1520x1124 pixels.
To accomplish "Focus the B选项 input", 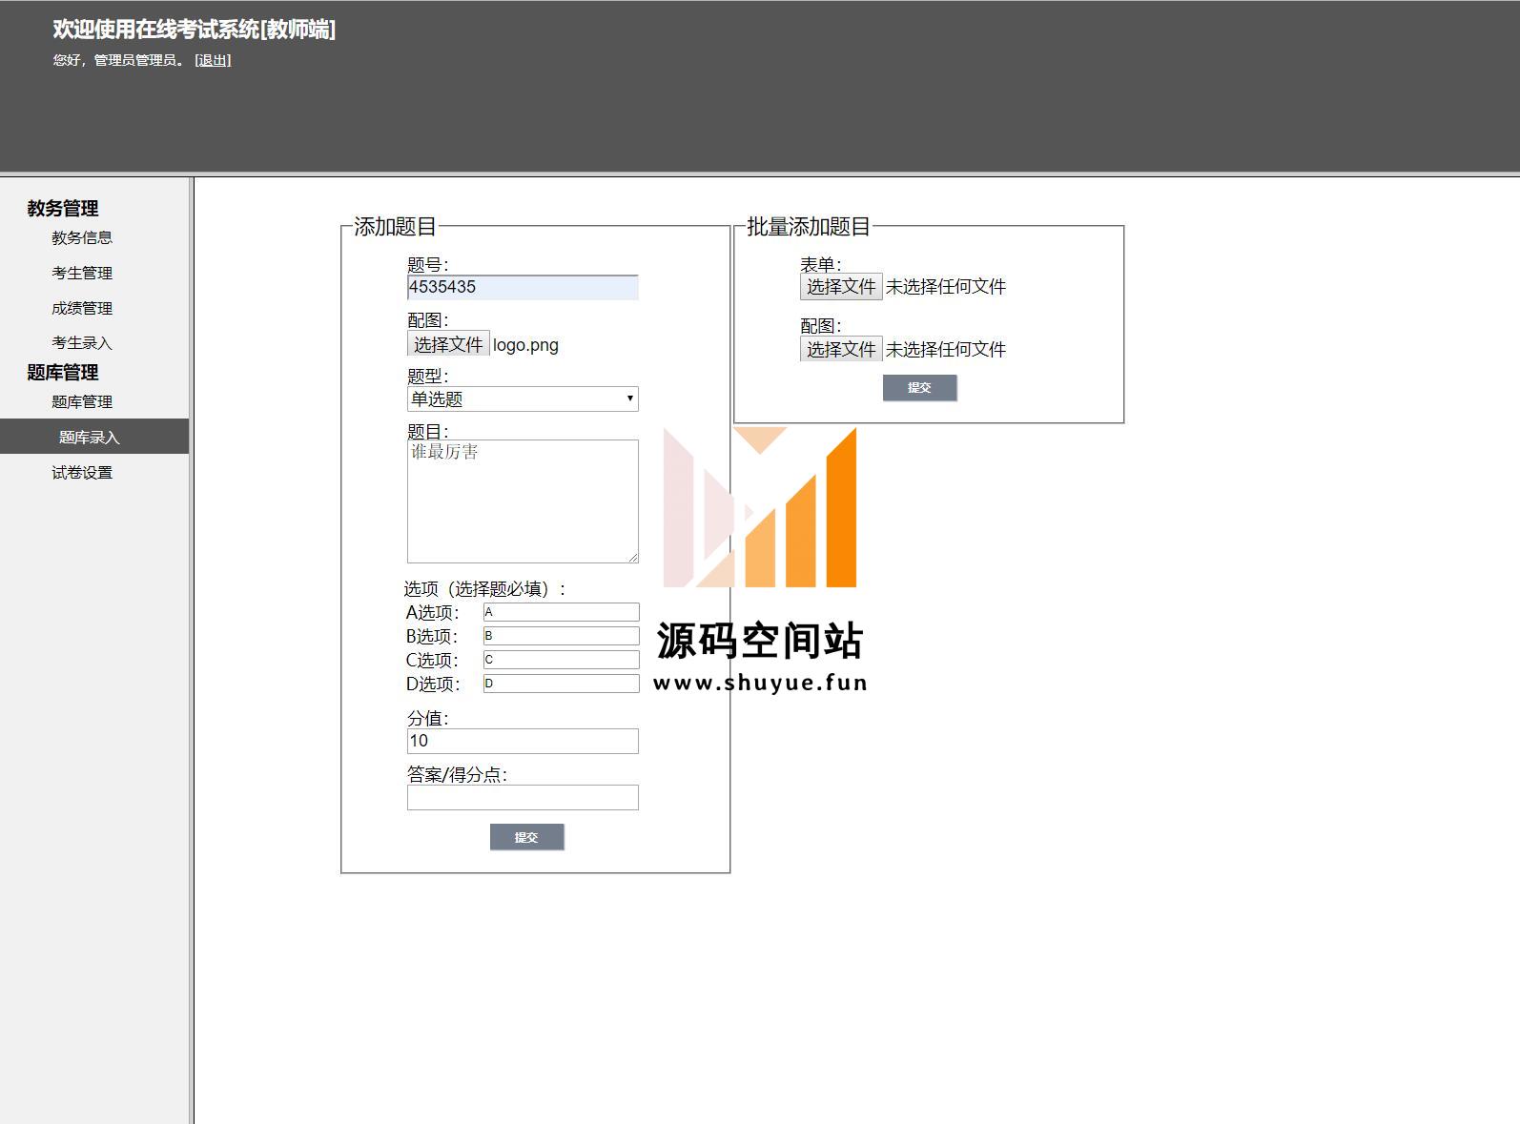I will 562,636.
